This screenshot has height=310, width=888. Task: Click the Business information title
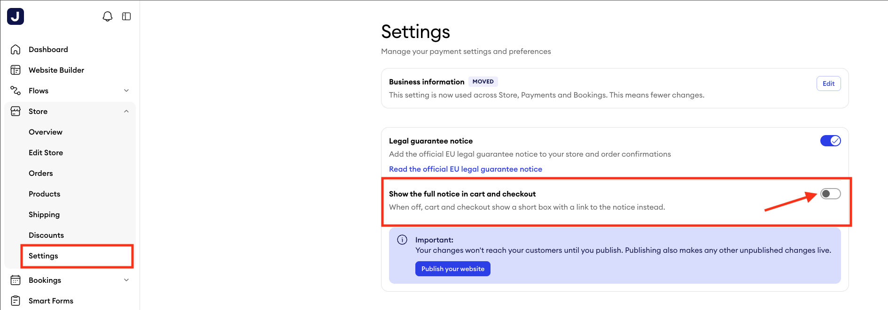pyautogui.click(x=427, y=82)
